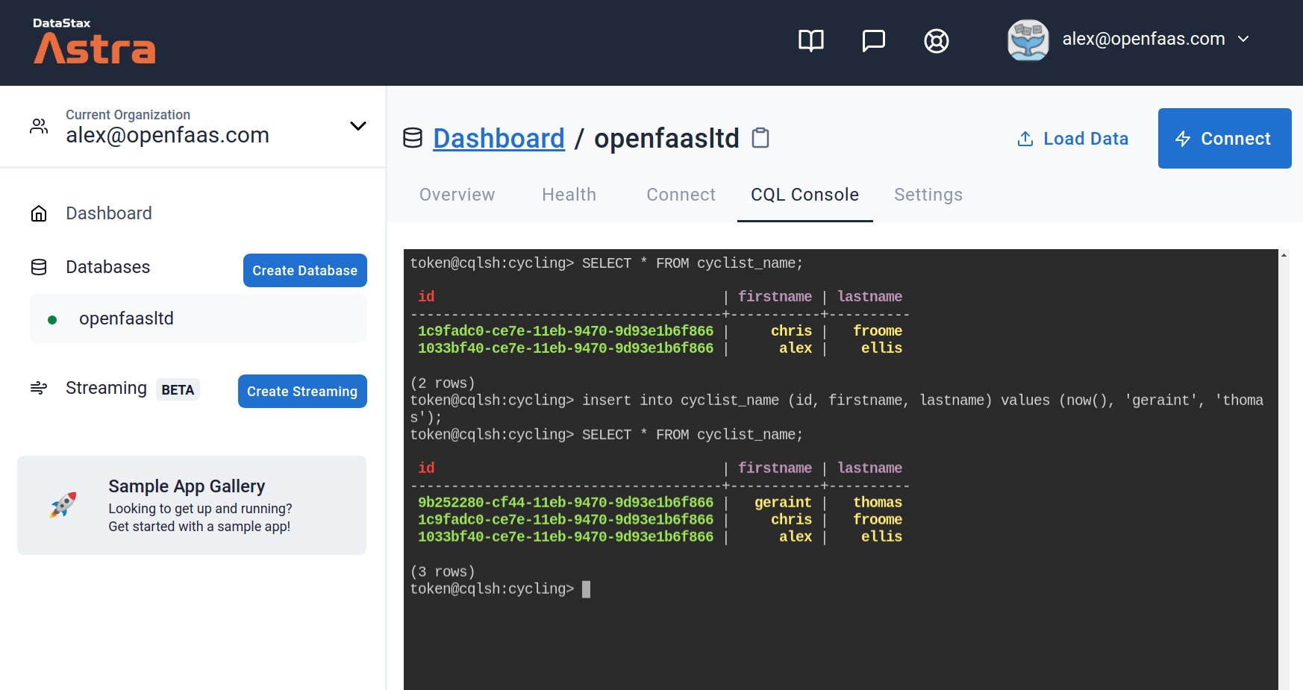Click the database icon beside Dashboard breadcrumb
The height and width of the screenshot is (690, 1303).
pos(413,138)
